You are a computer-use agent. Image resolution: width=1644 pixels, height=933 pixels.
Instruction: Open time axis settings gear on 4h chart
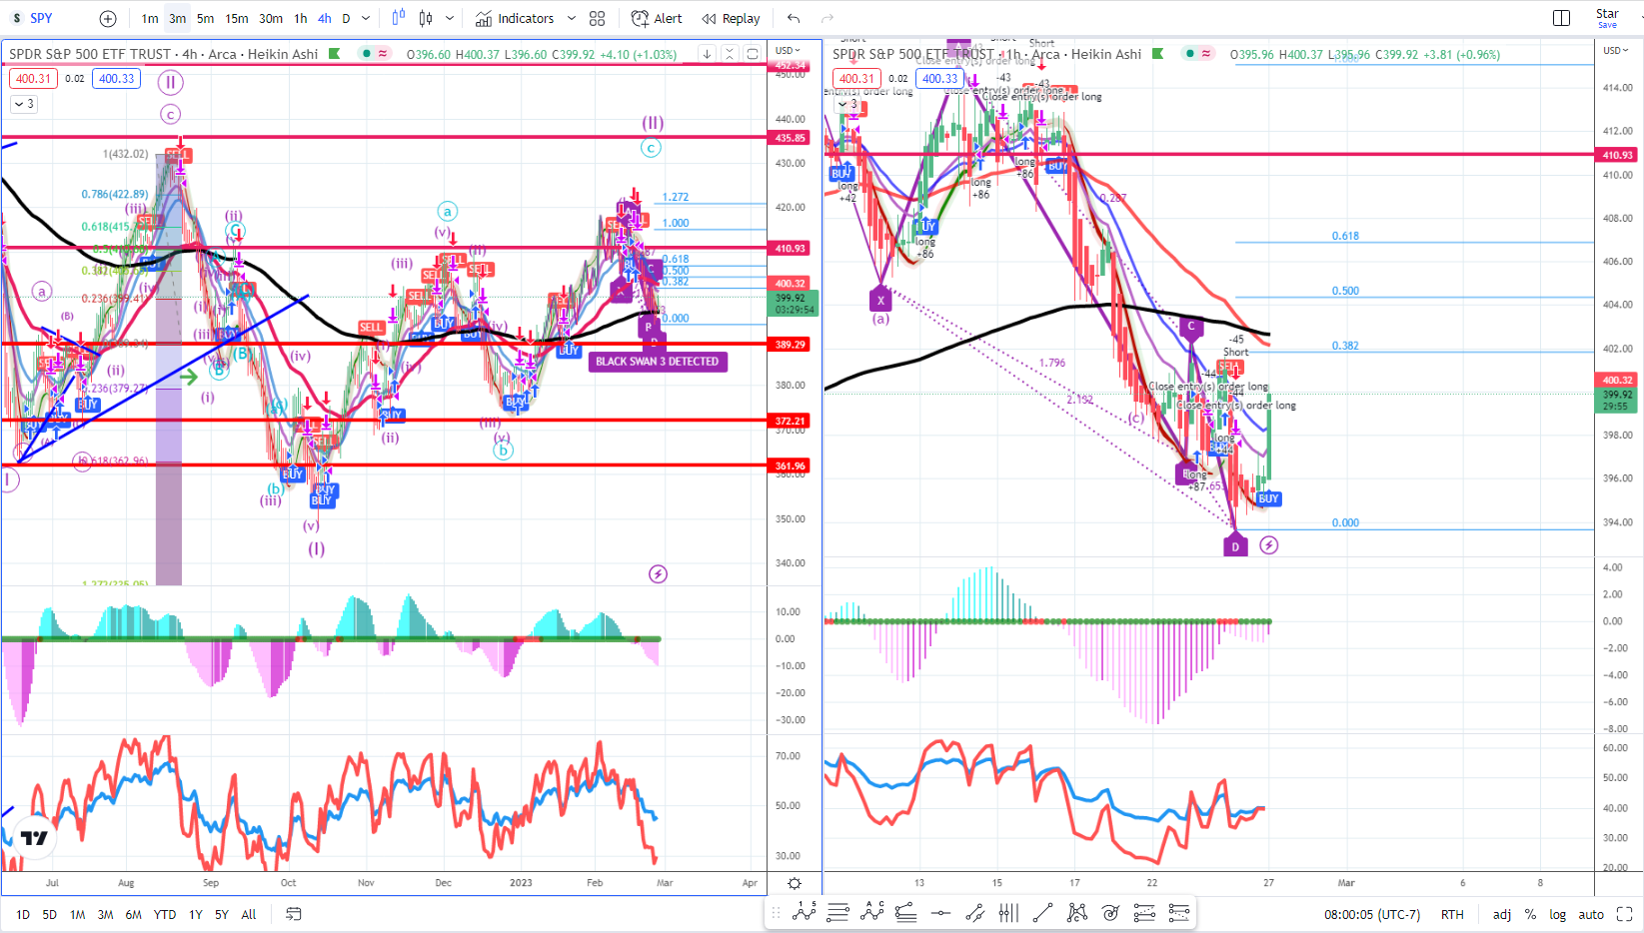point(795,883)
